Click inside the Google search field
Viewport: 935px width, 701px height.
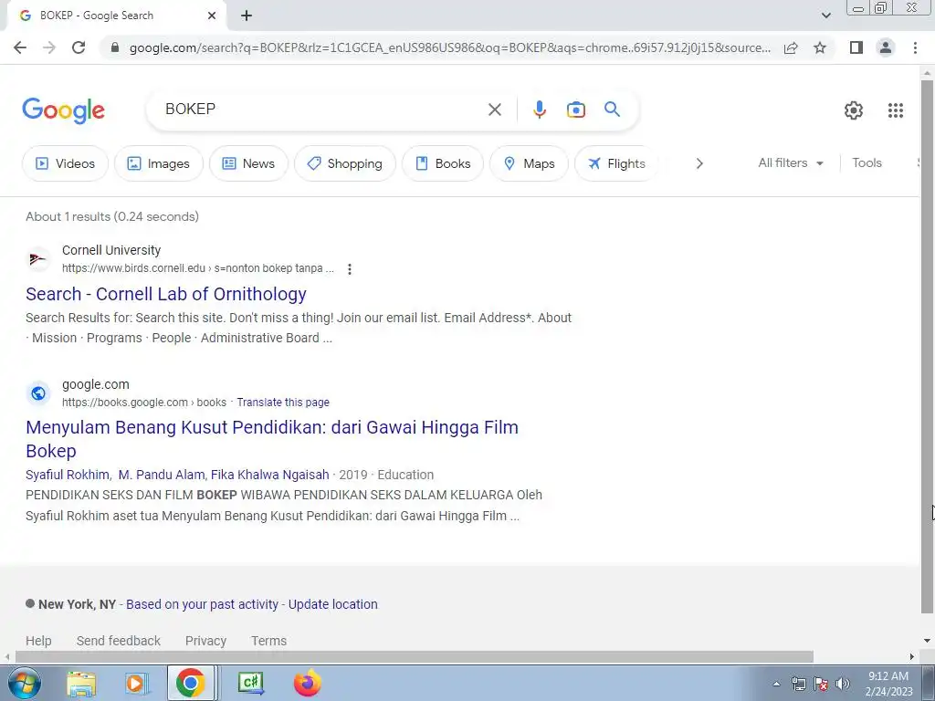pos(322,110)
